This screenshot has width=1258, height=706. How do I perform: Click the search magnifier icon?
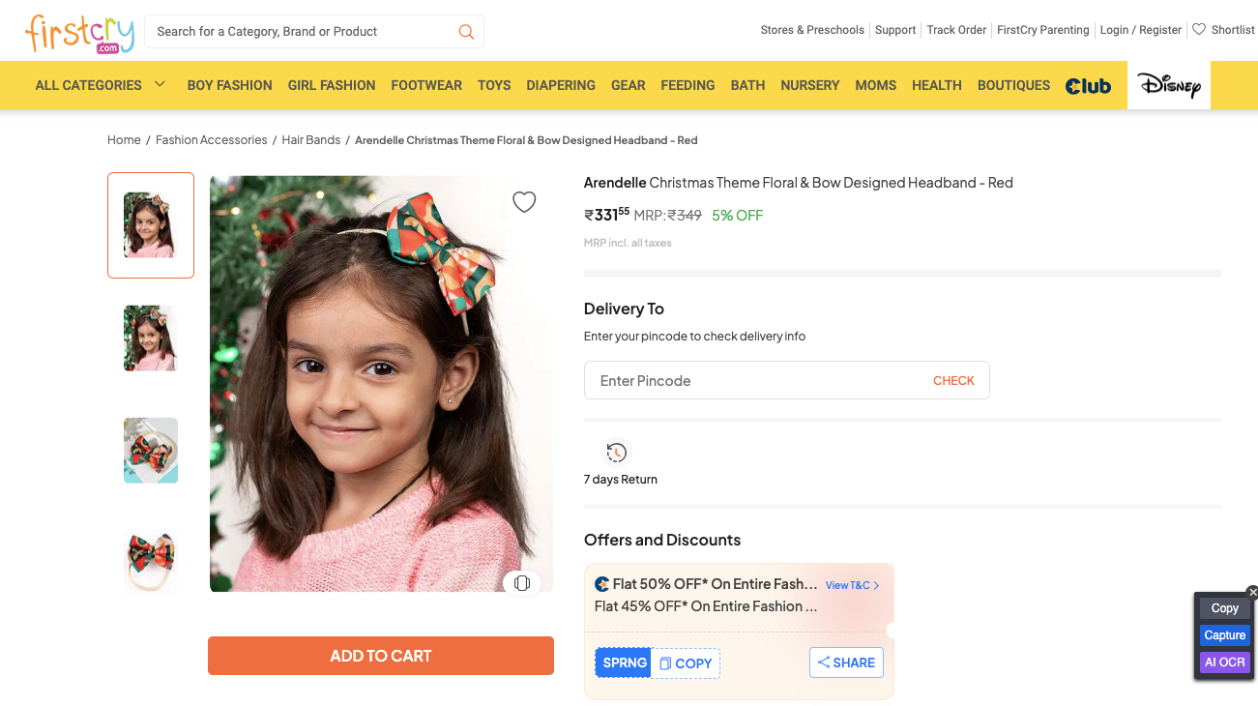pos(466,32)
